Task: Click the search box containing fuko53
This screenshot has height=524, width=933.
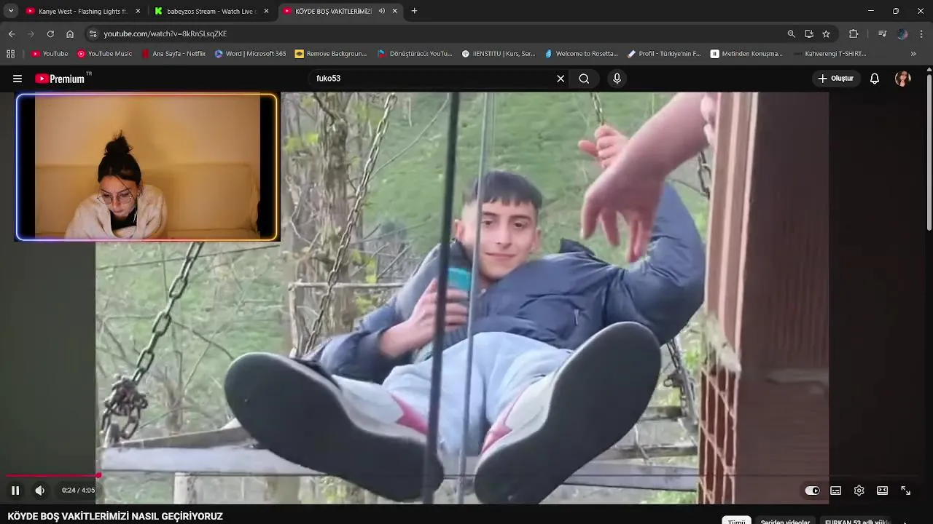Action: click(432, 79)
